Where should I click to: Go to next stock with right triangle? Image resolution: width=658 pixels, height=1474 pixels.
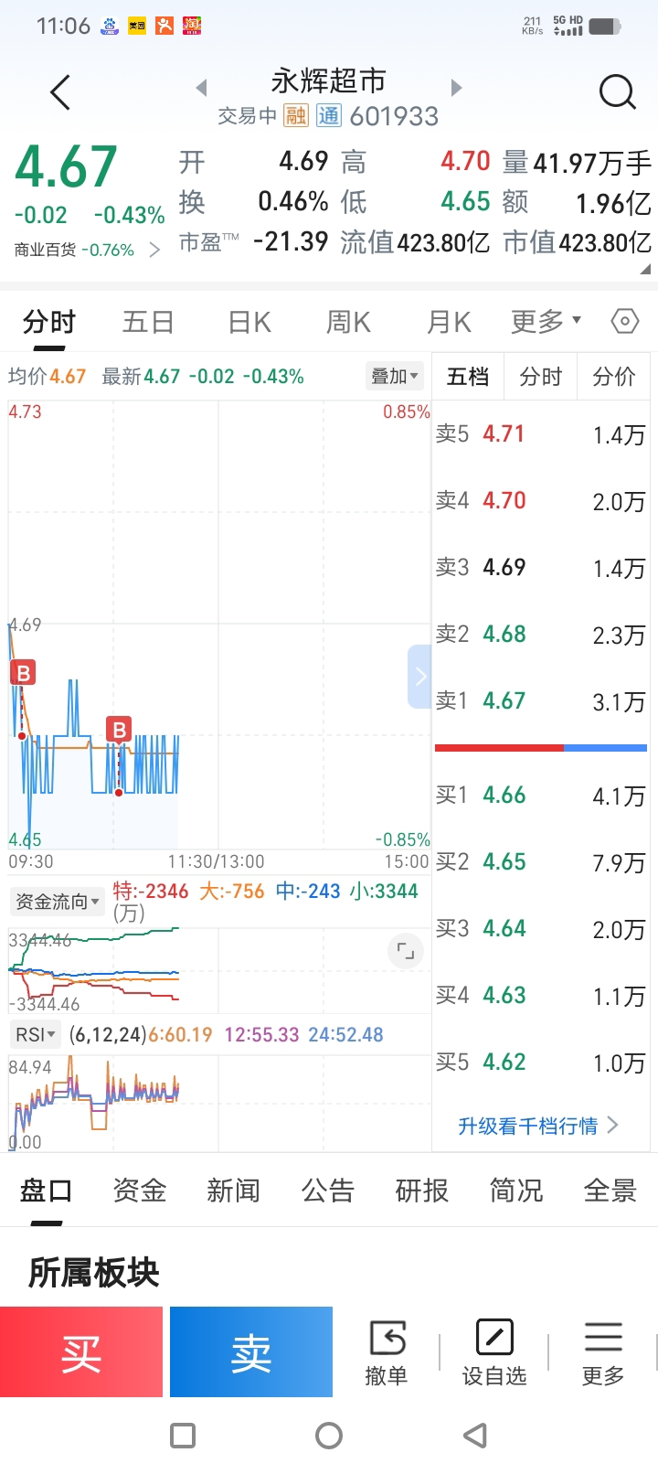(457, 88)
